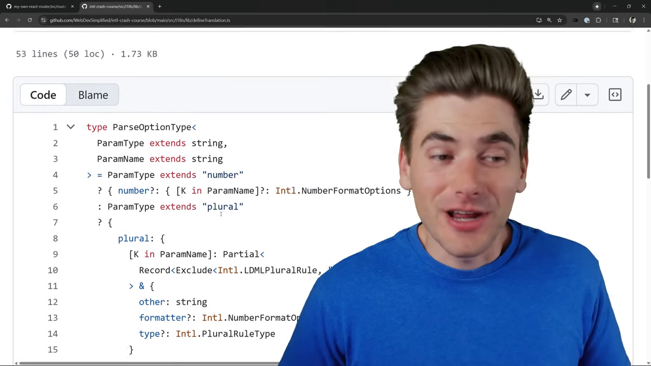
Task: Collapse the code block at line 1
Action: coord(71,127)
